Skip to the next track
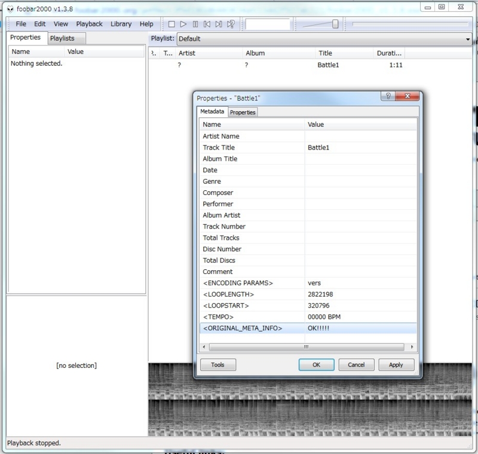 click(219, 24)
